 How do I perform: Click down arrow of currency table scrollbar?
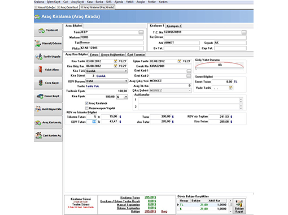pyautogui.click(x=230, y=212)
